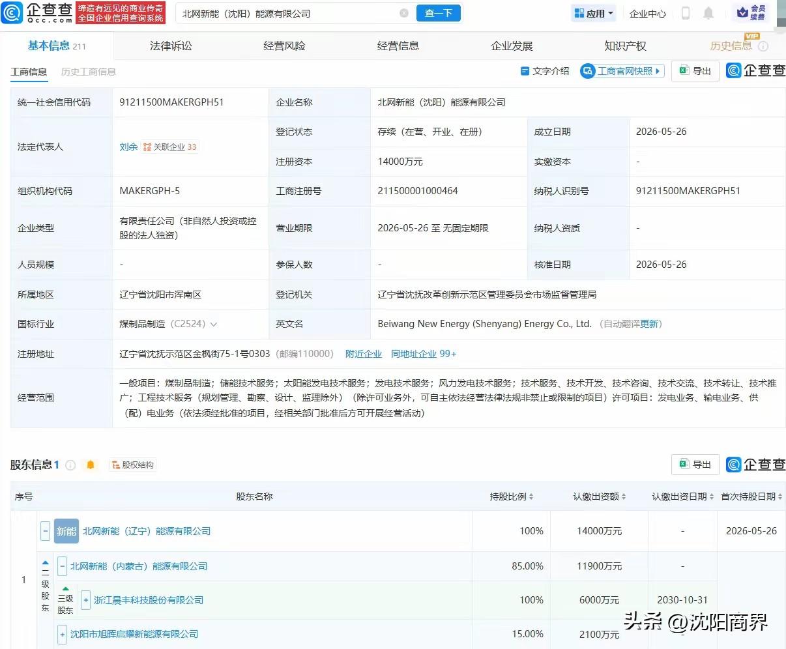Export shareholder info with 导出
This screenshot has height=649, width=786.
coord(695,465)
